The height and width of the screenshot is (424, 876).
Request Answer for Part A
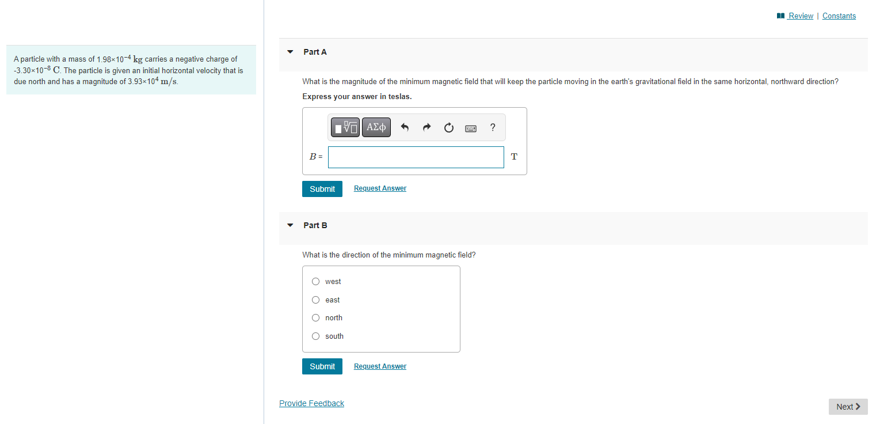(380, 188)
